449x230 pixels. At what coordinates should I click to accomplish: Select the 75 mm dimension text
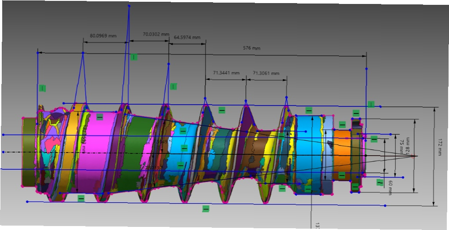pyautogui.click(x=401, y=146)
